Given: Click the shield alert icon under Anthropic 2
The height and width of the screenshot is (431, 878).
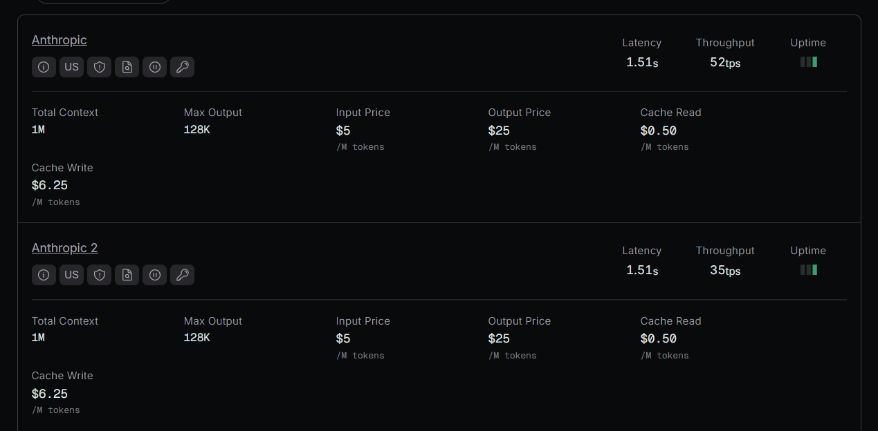Looking at the screenshot, I should [x=99, y=275].
